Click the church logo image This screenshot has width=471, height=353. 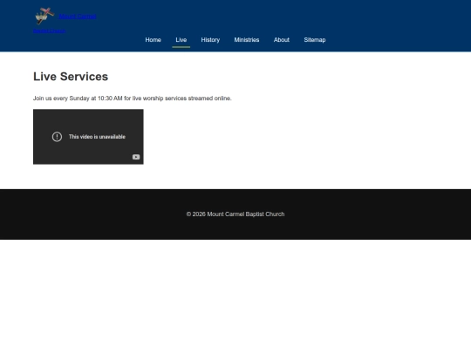click(x=44, y=16)
